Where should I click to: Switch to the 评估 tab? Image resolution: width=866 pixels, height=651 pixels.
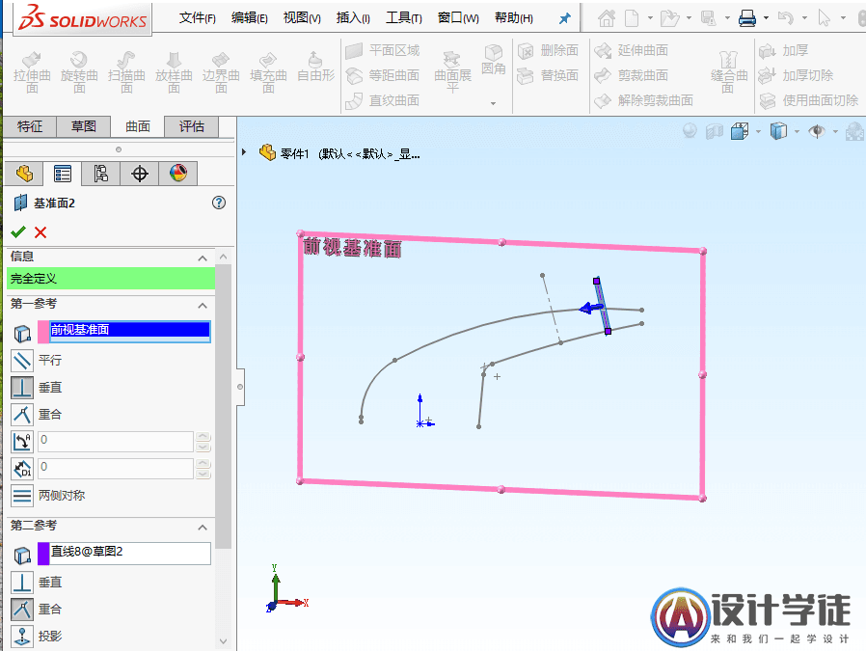point(192,126)
